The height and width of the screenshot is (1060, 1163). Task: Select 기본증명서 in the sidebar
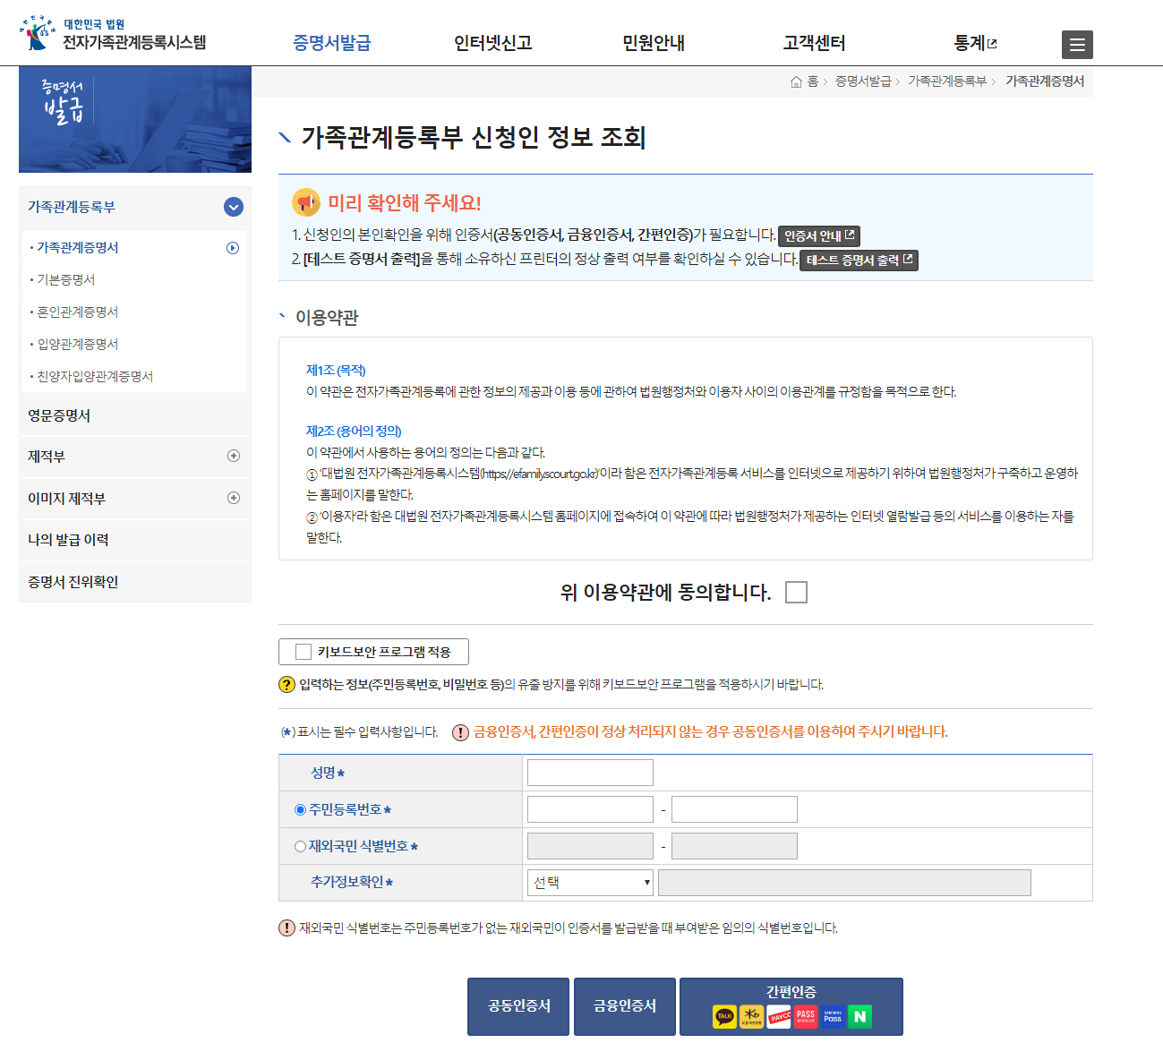(x=66, y=280)
